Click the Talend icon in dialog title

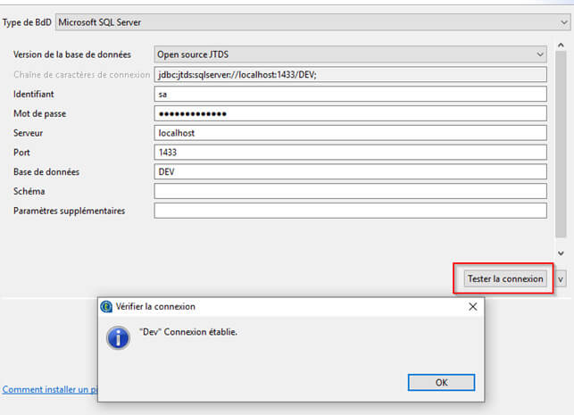[106, 307]
